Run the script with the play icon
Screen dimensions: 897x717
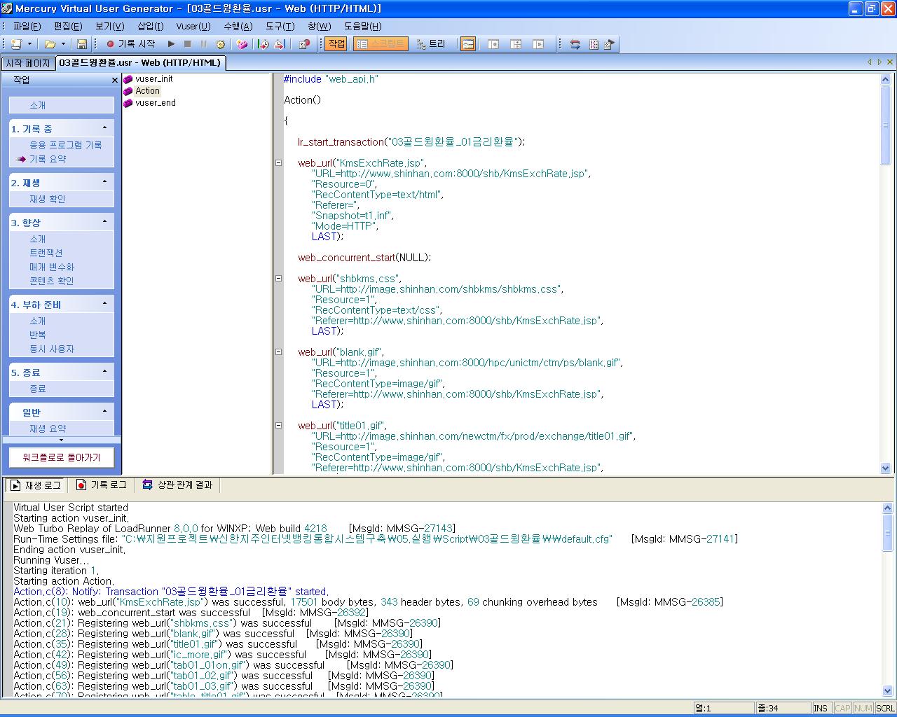coord(171,44)
